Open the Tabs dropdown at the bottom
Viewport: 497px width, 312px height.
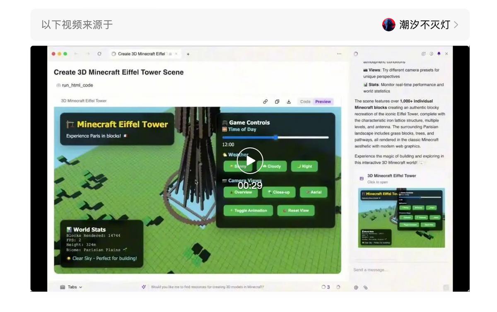pos(74,286)
